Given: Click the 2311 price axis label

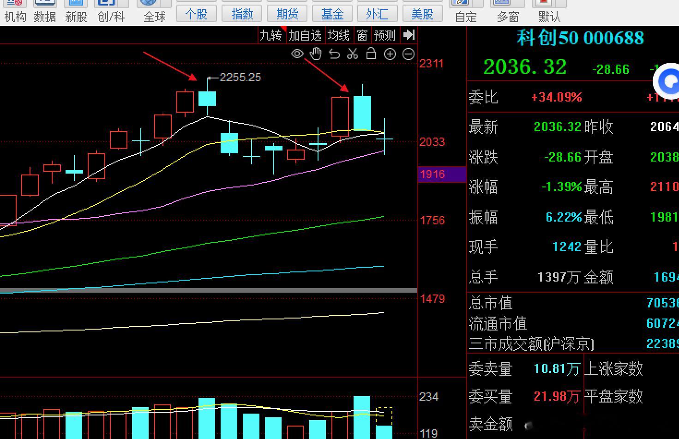Looking at the screenshot, I should coord(432,64).
